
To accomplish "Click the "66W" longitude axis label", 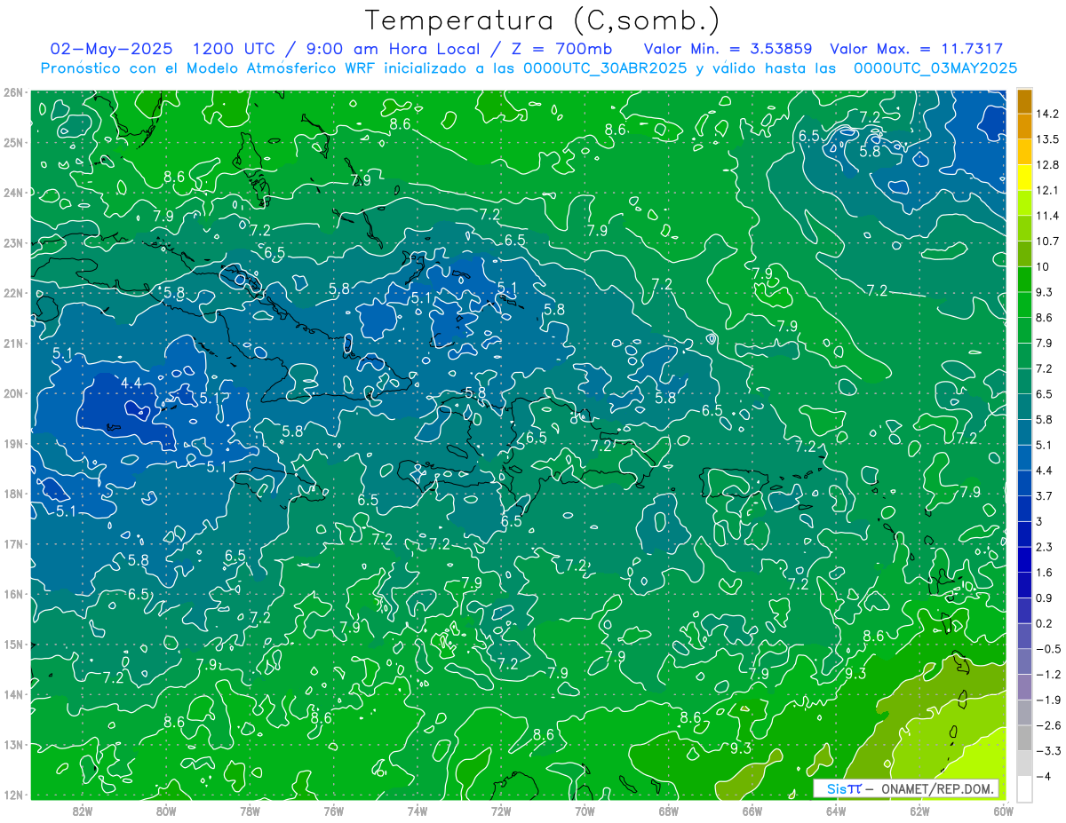I will [x=752, y=811].
